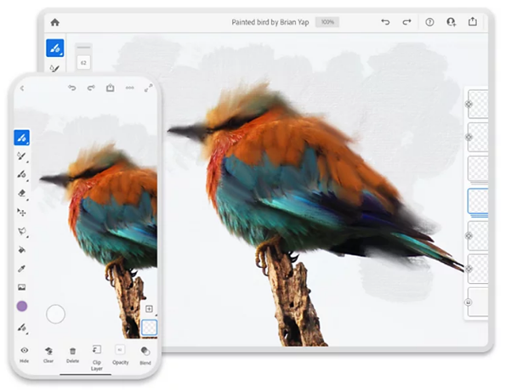512x391 pixels.
Task: Open the tablet's invite collaborators icon
Action: coord(451,22)
